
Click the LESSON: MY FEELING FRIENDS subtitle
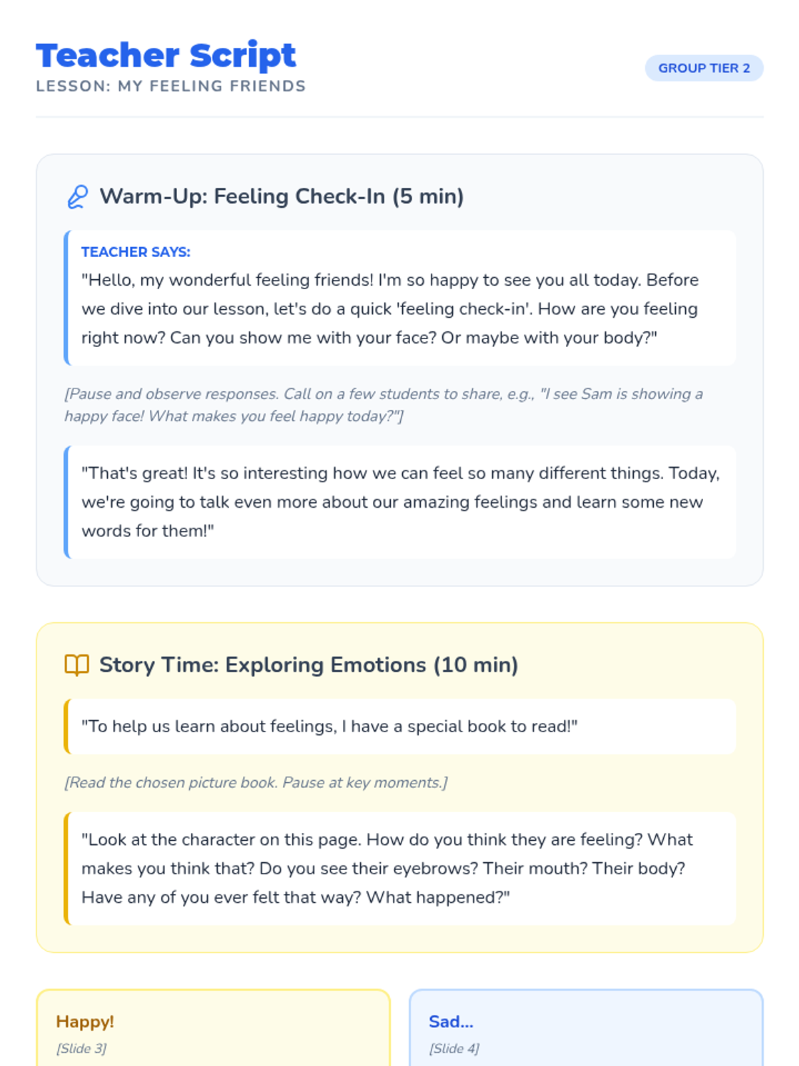tap(171, 87)
